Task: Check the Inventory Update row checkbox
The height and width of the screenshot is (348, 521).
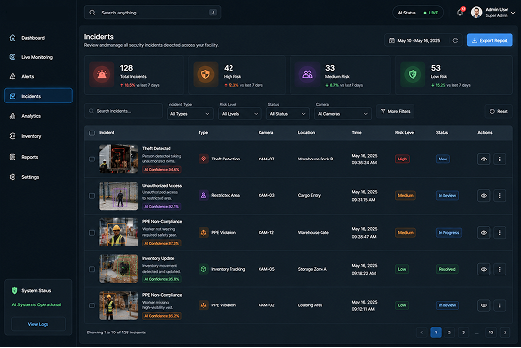Action: 92,269
